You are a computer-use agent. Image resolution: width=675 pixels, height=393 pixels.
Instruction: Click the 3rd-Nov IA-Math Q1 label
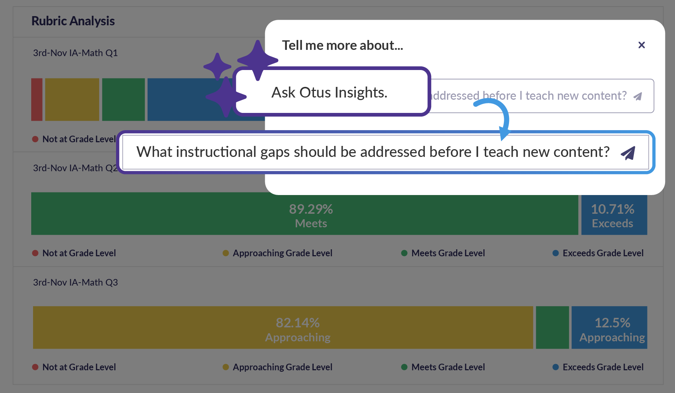(x=75, y=53)
